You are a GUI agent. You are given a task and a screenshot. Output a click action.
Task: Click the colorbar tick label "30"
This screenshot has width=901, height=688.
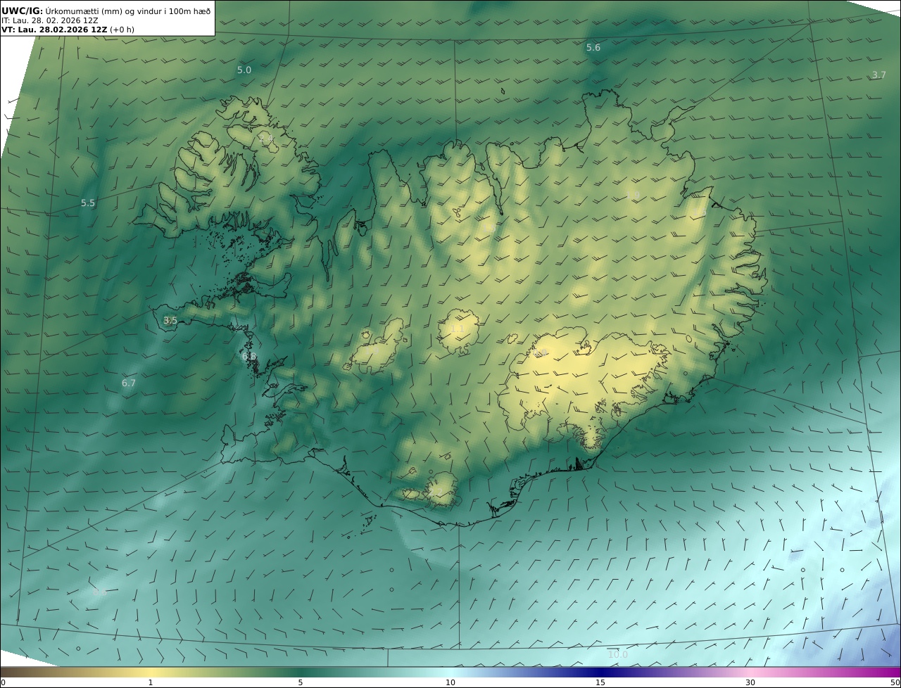[x=750, y=682]
